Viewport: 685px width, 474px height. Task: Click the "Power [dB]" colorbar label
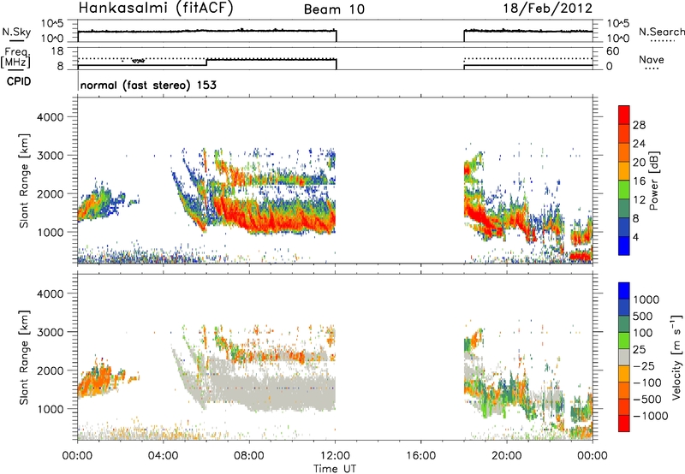click(654, 181)
